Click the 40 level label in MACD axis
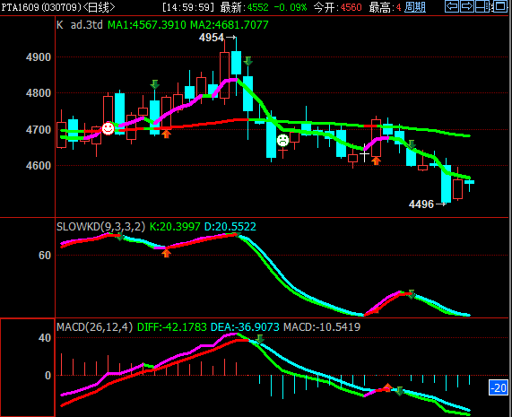The height and width of the screenshot is (417, 512). coord(45,338)
